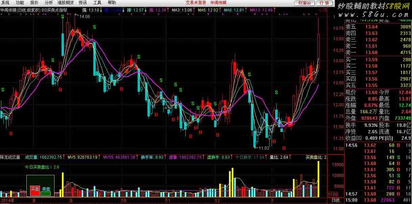
Task: Open the 资讯 menu
Action: point(83,2)
